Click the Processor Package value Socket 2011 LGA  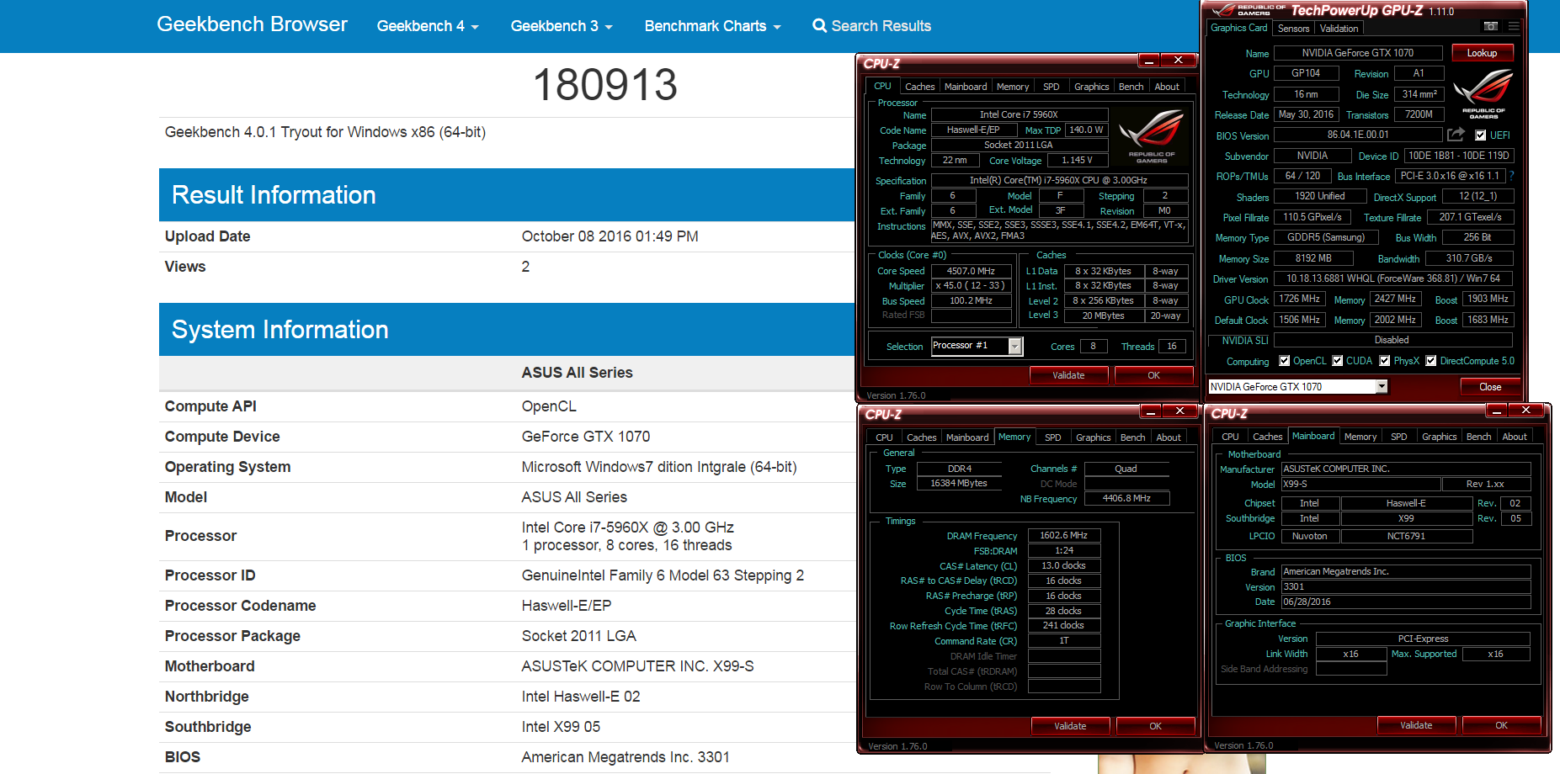tap(578, 636)
